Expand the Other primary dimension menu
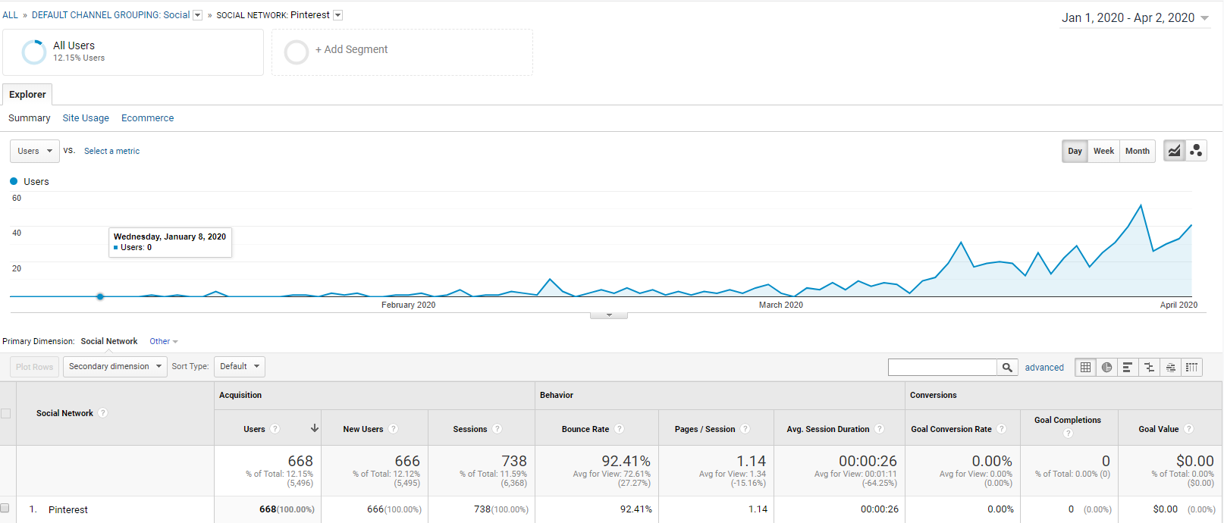1224x523 pixels. tap(164, 341)
